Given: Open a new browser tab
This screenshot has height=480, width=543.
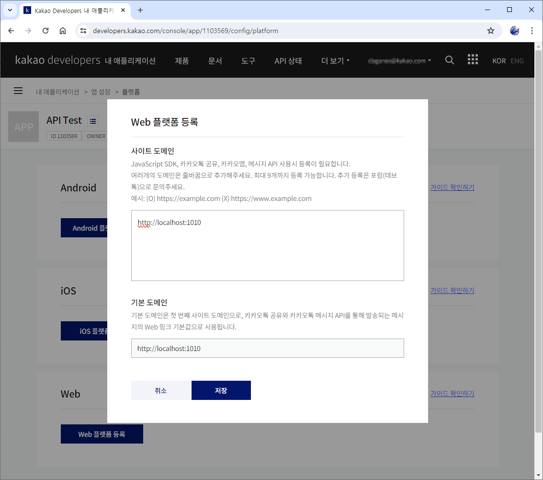Looking at the screenshot, I should (x=140, y=11).
